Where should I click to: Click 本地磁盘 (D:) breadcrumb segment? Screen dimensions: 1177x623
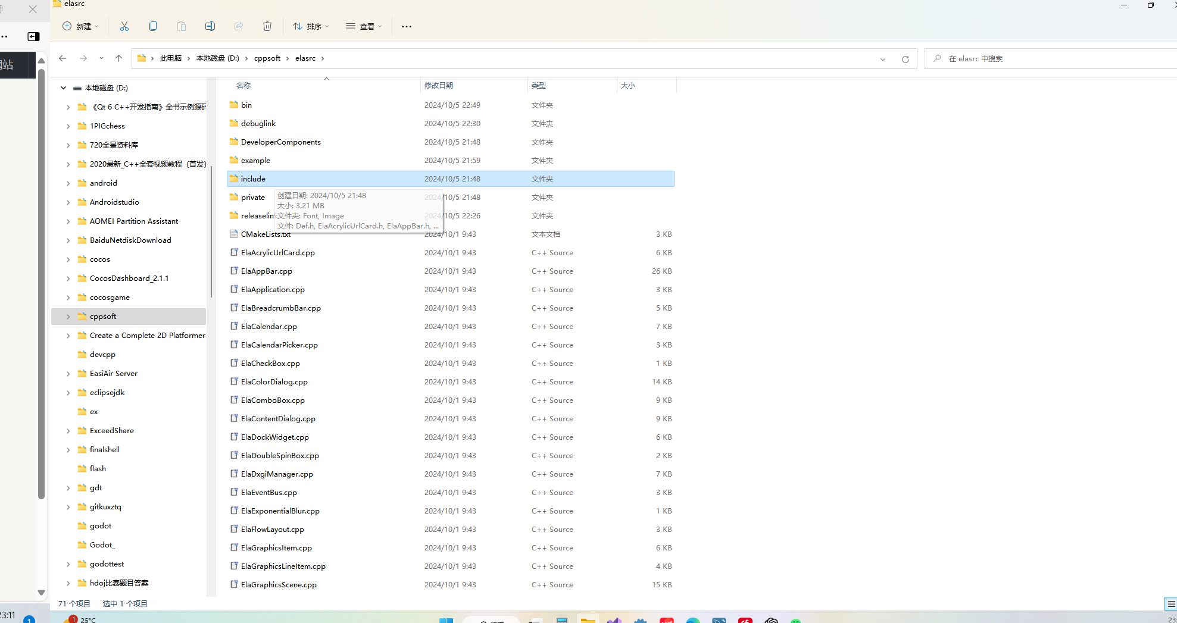217,58
